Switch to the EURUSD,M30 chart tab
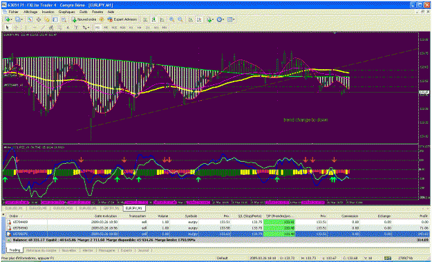 click(x=63, y=208)
